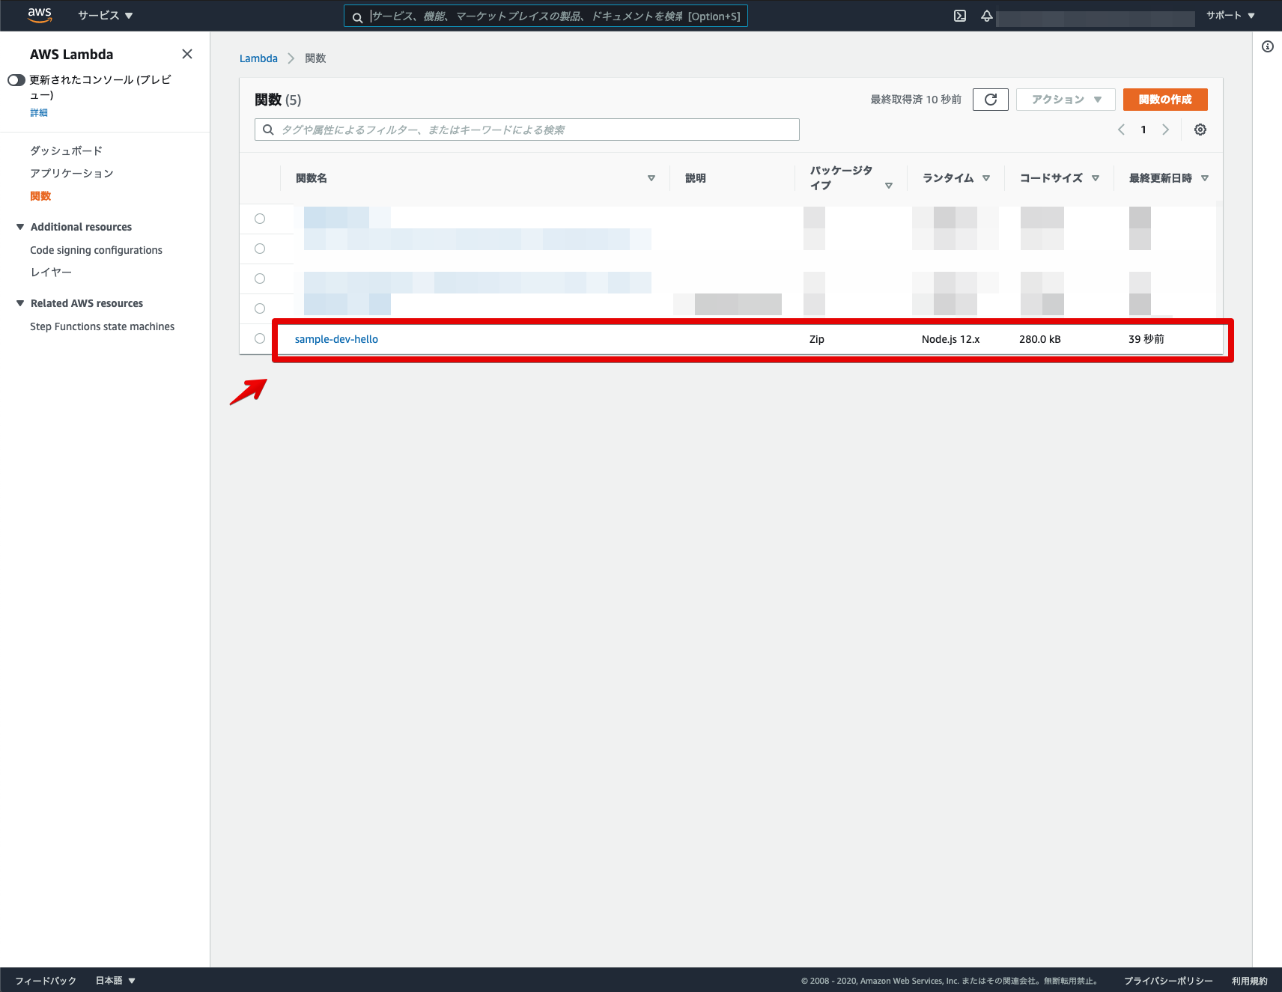Click the Node.js 12.x runtime cell
Viewport: 1282px width, 992px height.
[950, 339]
